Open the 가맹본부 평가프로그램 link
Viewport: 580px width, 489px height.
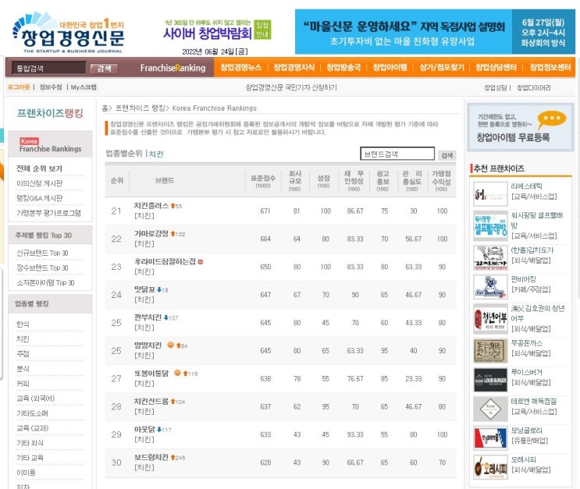48,213
